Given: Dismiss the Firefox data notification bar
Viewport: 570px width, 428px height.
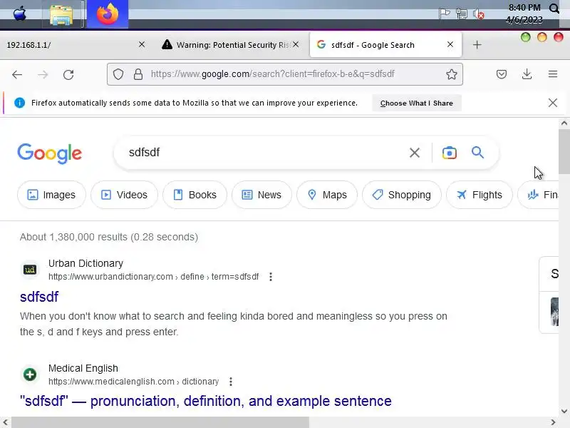Looking at the screenshot, I should [x=553, y=103].
